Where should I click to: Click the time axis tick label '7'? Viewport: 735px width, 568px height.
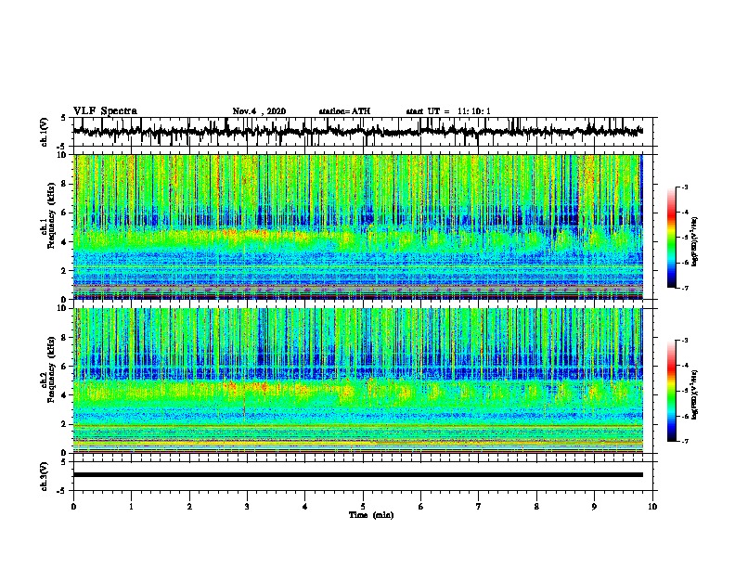point(479,507)
